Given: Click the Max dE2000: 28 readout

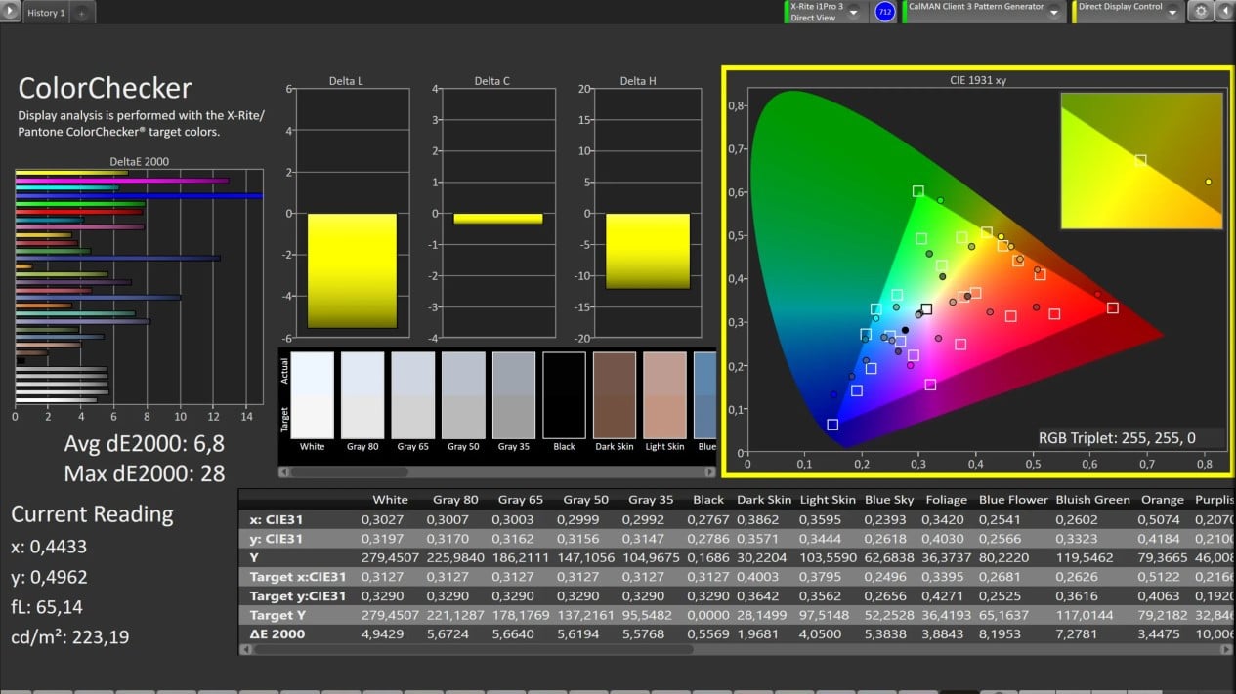Looking at the screenshot, I should pyautogui.click(x=145, y=474).
